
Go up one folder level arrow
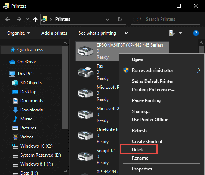pos(35,19)
